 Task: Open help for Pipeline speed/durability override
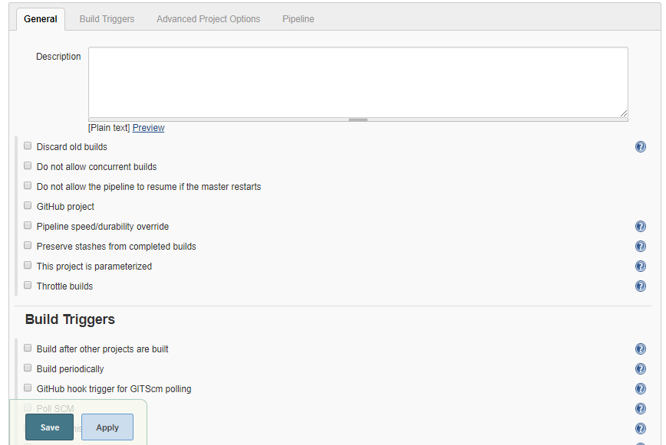click(x=641, y=226)
